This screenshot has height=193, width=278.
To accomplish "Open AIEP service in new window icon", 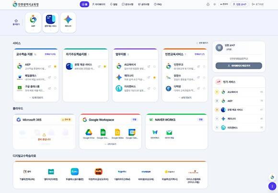I will pyautogui.click(x=50, y=66).
